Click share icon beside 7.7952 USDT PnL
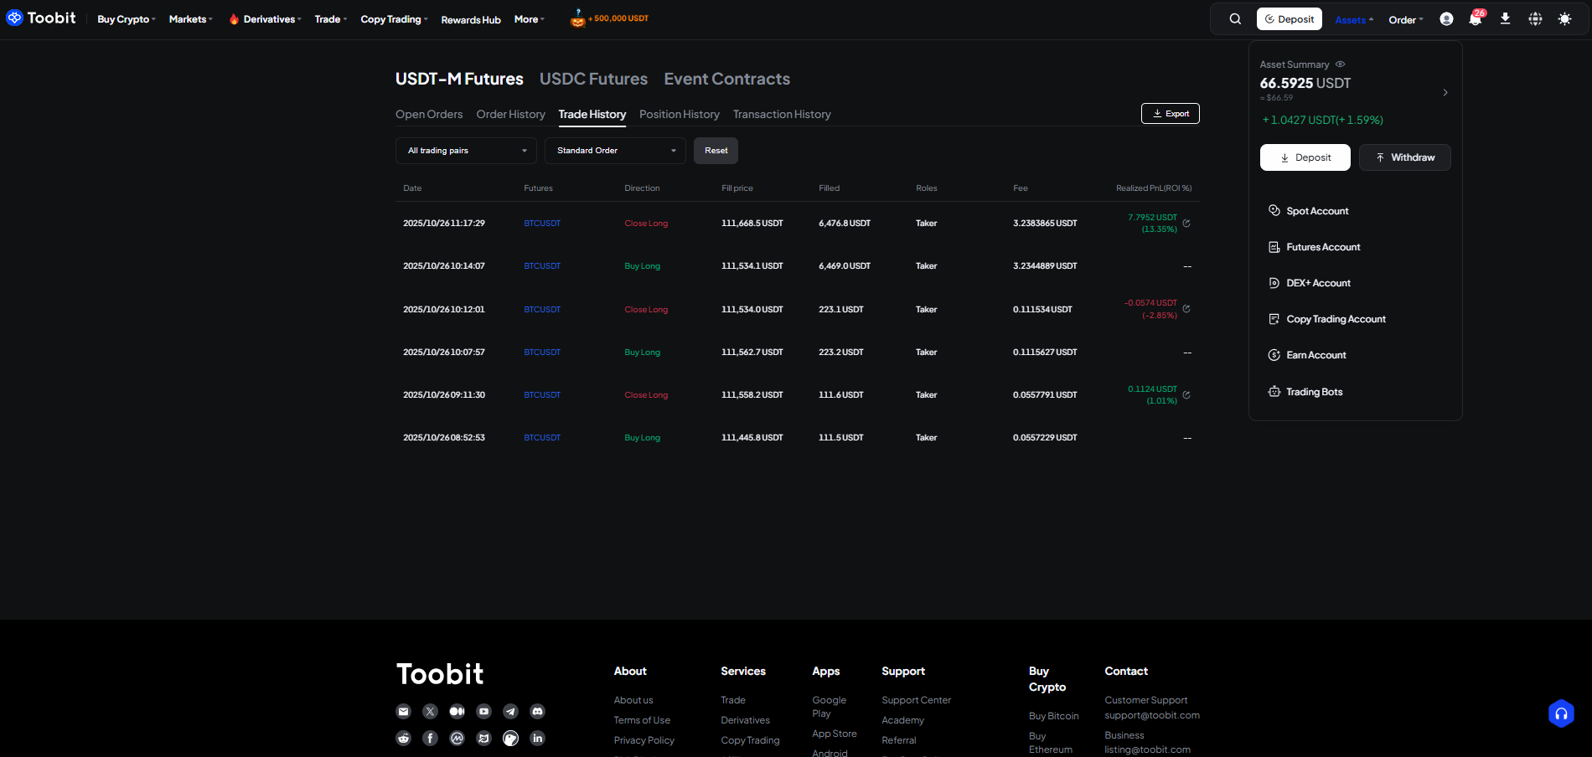 (x=1186, y=224)
